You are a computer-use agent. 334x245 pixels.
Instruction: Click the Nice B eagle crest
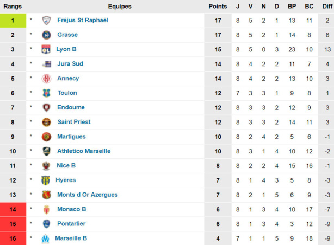[x=46, y=166]
